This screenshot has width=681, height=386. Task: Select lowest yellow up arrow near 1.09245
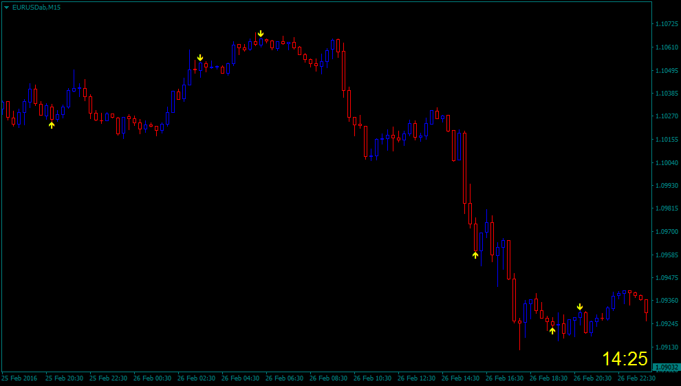tap(552, 331)
